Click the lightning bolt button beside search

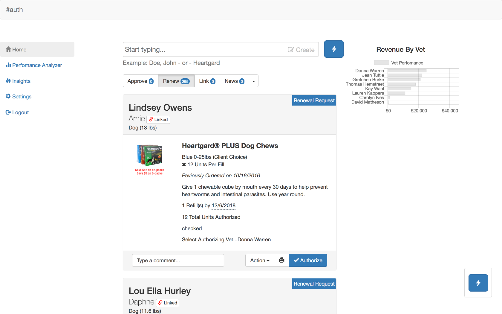[334, 49]
